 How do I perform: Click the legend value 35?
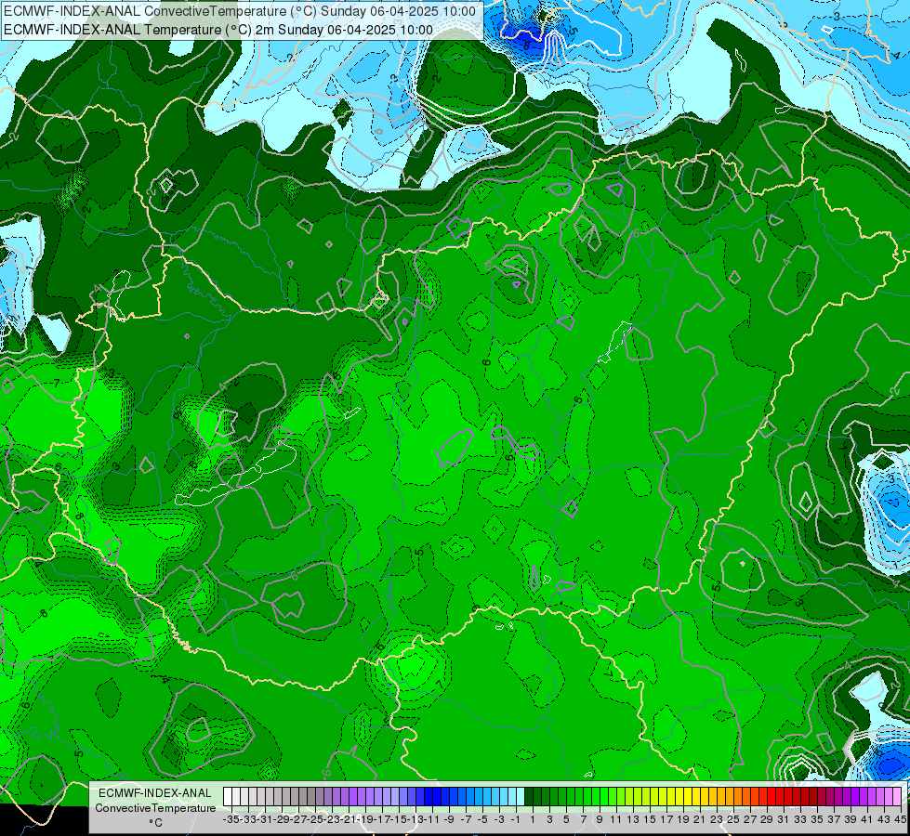point(816,819)
